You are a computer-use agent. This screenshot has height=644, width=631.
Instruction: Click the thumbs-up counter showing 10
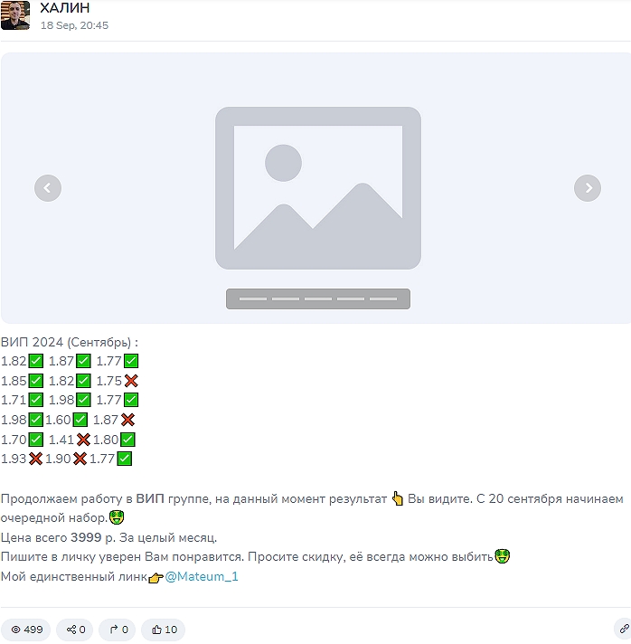tap(164, 630)
